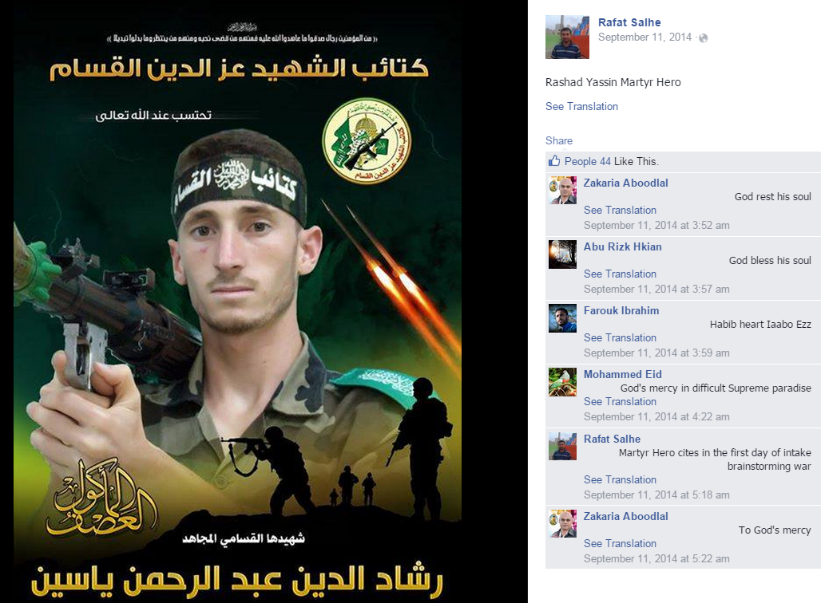Screen dimensions: 821x603
Task: Open Zakaria Aboodlal's avatar in first comment
Action: point(562,190)
